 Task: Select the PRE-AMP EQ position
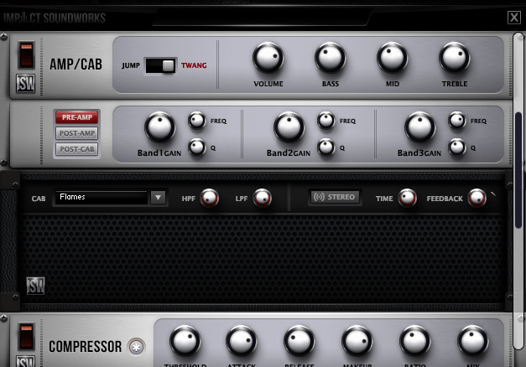(77, 117)
